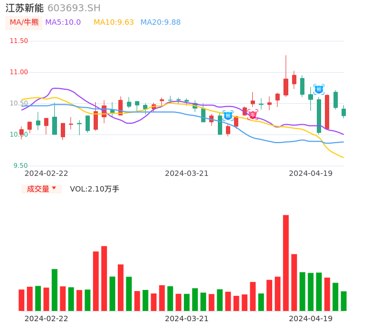Click the blue bear marker left of the bull marker
369x326 pixels.
[228, 116]
